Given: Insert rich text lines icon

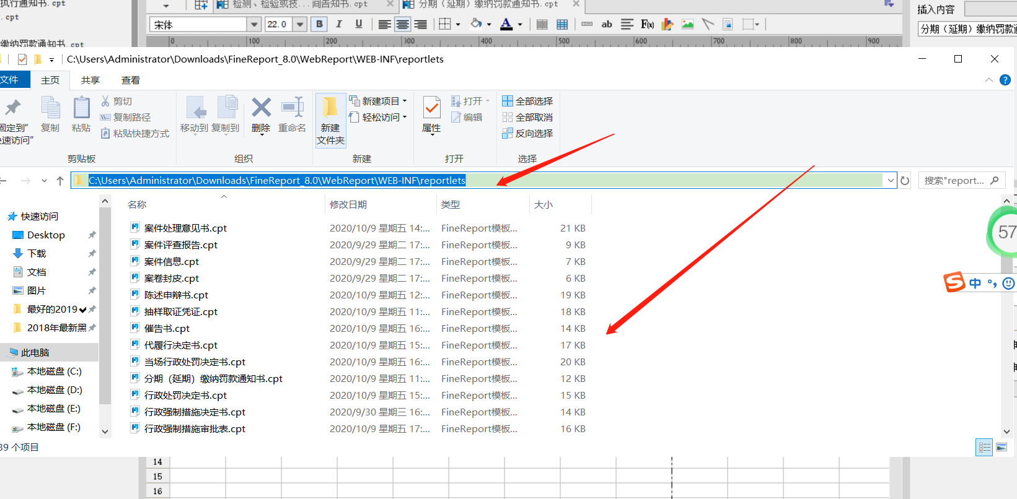Looking at the screenshot, I should point(627,24).
